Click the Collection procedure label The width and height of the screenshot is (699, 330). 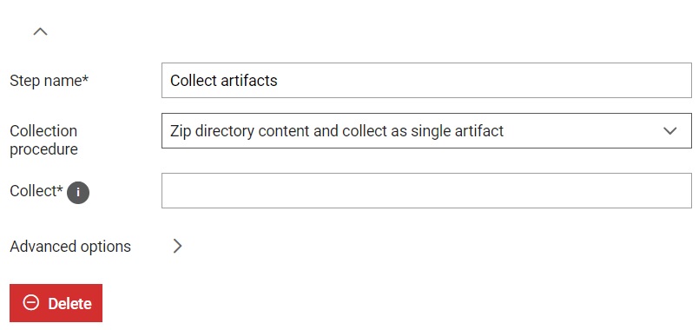click(x=43, y=140)
